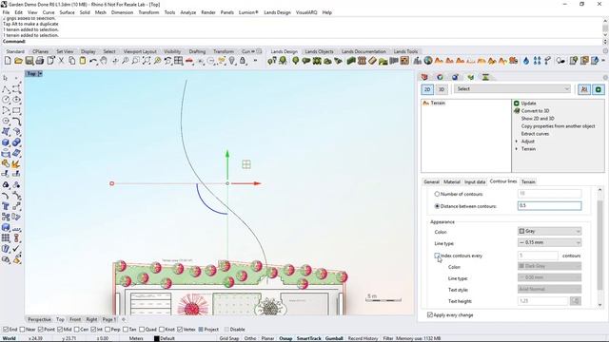609x342 pixels.
Task: Select the Circle tool in left sidebar
Action: (6, 100)
